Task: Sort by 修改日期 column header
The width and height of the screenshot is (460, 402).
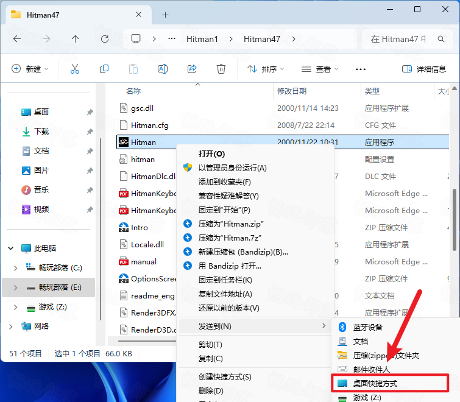Action: 317,91
